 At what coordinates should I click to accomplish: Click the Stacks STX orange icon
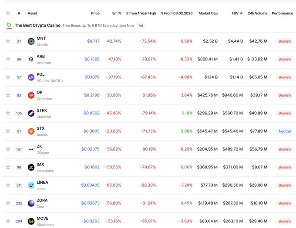(x=31, y=131)
